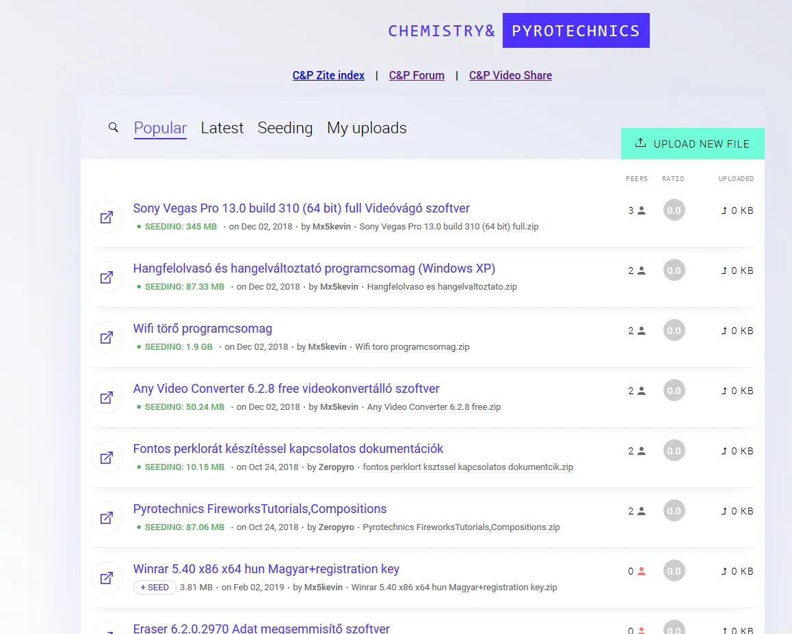Click ratio 0.0 badge for Any Video Converter

674,390
